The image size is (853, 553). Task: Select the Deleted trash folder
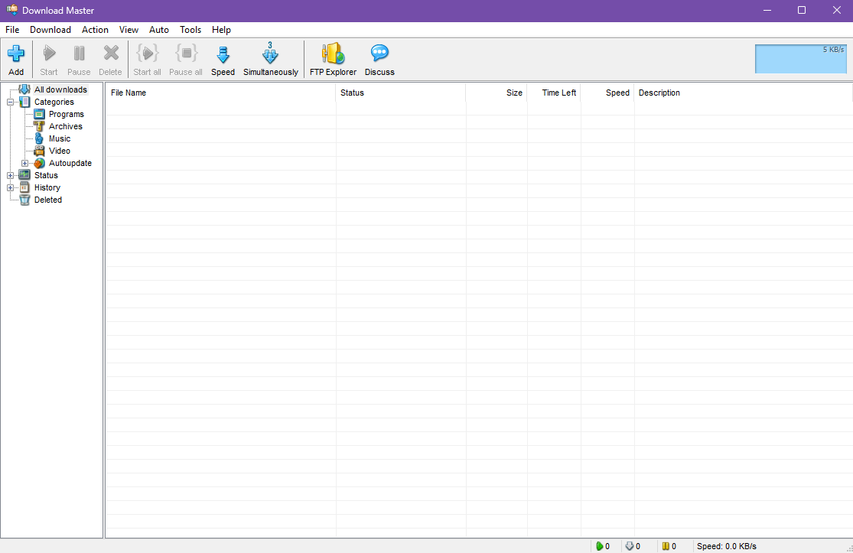[47, 200]
